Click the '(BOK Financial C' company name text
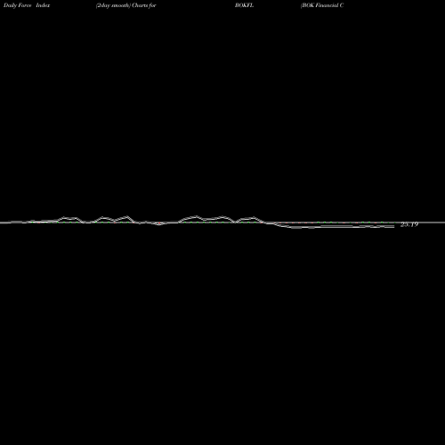445x445 pixels. click(322, 5)
